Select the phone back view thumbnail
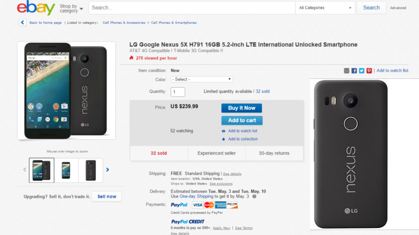This screenshot has height=235, width=419. coord(91,170)
